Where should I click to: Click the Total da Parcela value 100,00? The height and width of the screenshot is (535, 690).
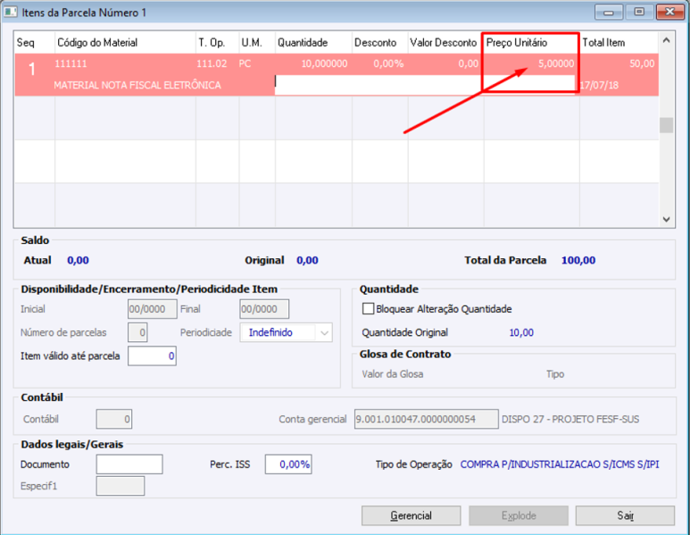[578, 260]
